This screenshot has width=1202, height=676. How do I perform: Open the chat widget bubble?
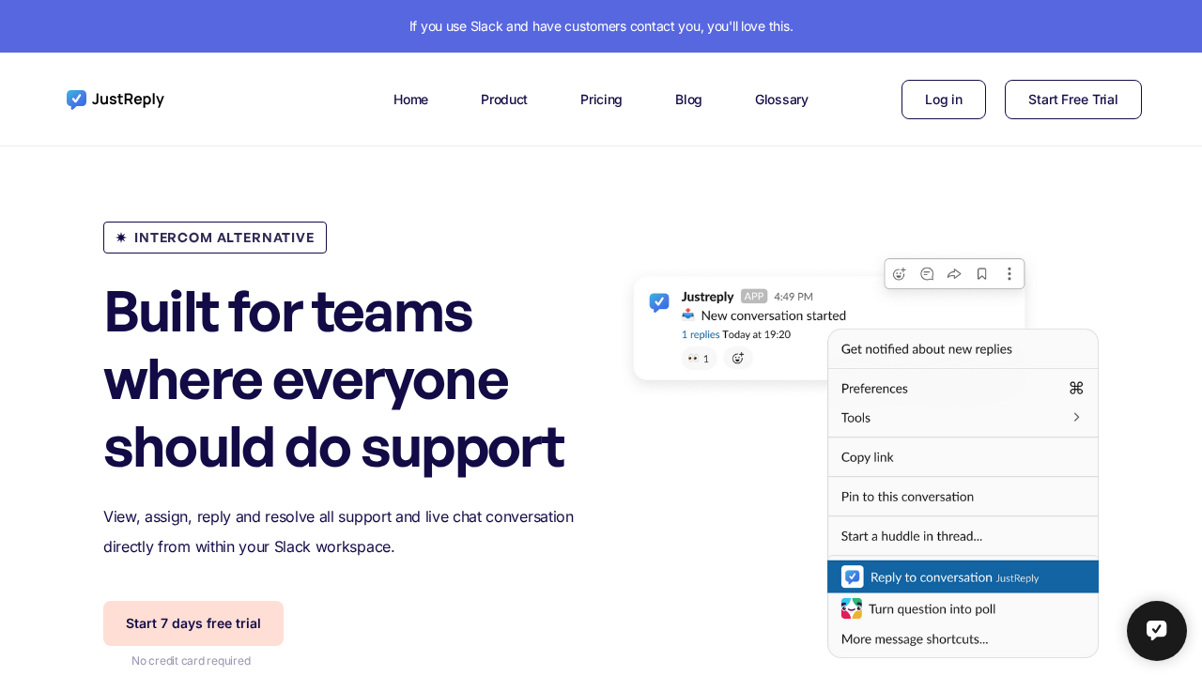coord(1156,631)
